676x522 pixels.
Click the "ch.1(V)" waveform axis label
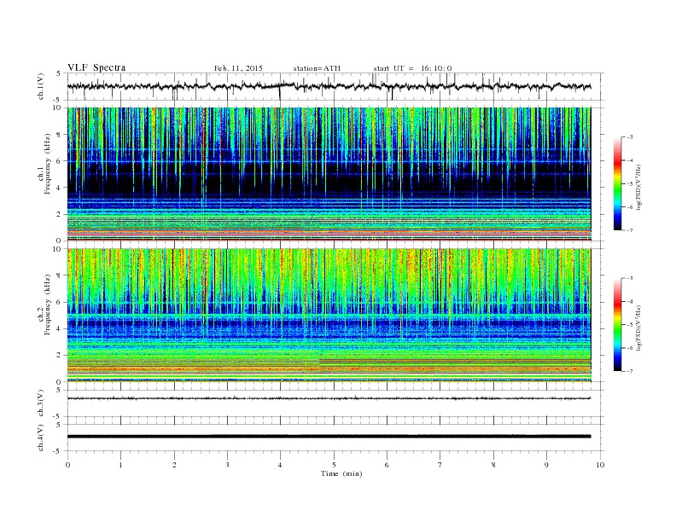click(41, 86)
